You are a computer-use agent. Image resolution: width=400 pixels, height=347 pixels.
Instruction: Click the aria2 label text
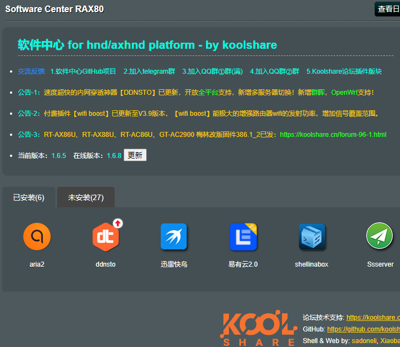(37, 264)
